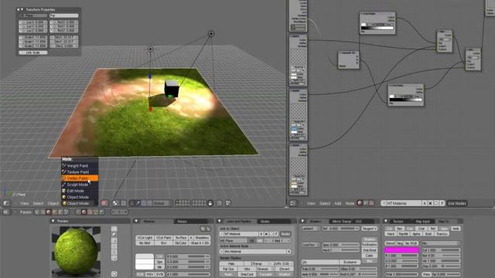Open the CookTorr specular shader dropdown
Viewport: 495px width, 278px height.
coord(310,245)
